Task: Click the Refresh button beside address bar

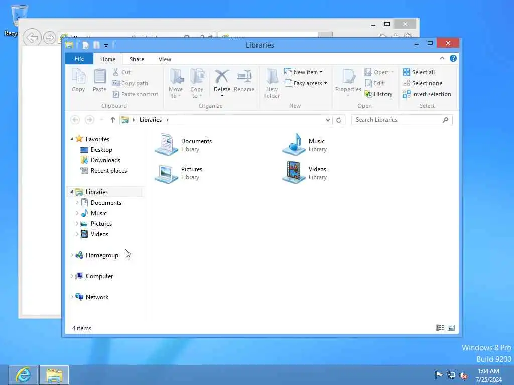Action: tap(339, 120)
